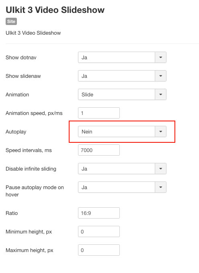Click the Animation speed input field
Viewport: 199px width, 273px height.
(x=99, y=113)
